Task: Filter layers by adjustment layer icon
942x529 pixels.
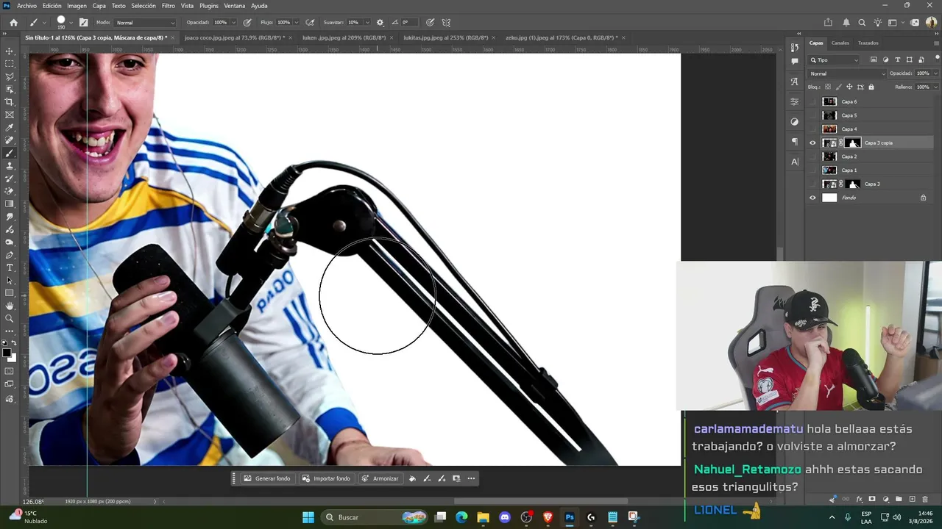Action: (885, 60)
